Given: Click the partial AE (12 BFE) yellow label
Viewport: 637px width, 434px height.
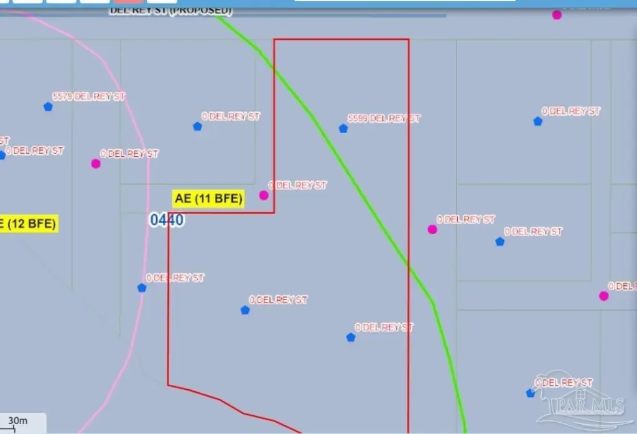Looking at the screenshot, I should [29, 224].
